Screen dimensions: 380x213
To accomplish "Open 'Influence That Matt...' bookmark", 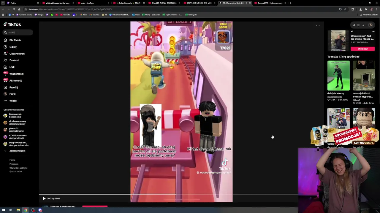I will [x=119, y=14].
